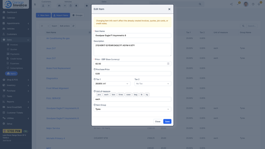265x149 pixels.
Task: Click the Unit of measure help icon
Action: click(x=95, y=91)
